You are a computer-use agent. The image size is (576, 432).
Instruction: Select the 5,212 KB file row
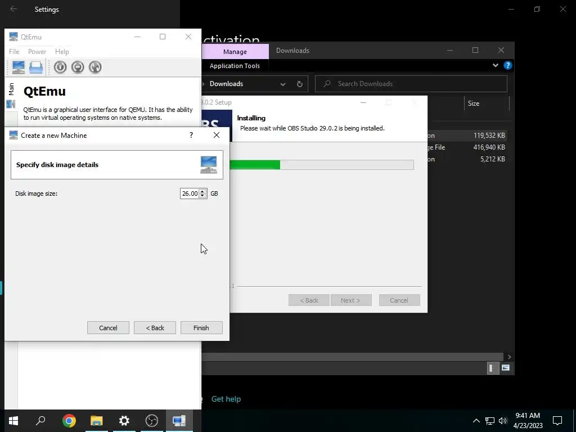click(467, 159)
